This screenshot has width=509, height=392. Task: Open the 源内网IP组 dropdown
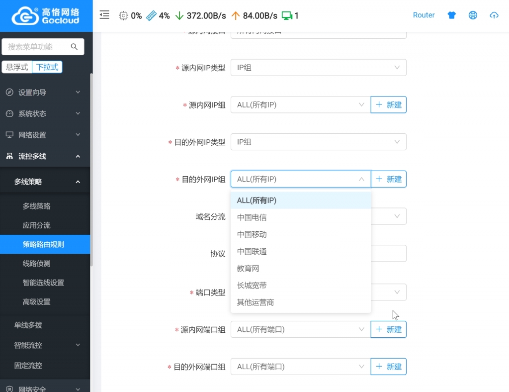click(x=301, y=104)
